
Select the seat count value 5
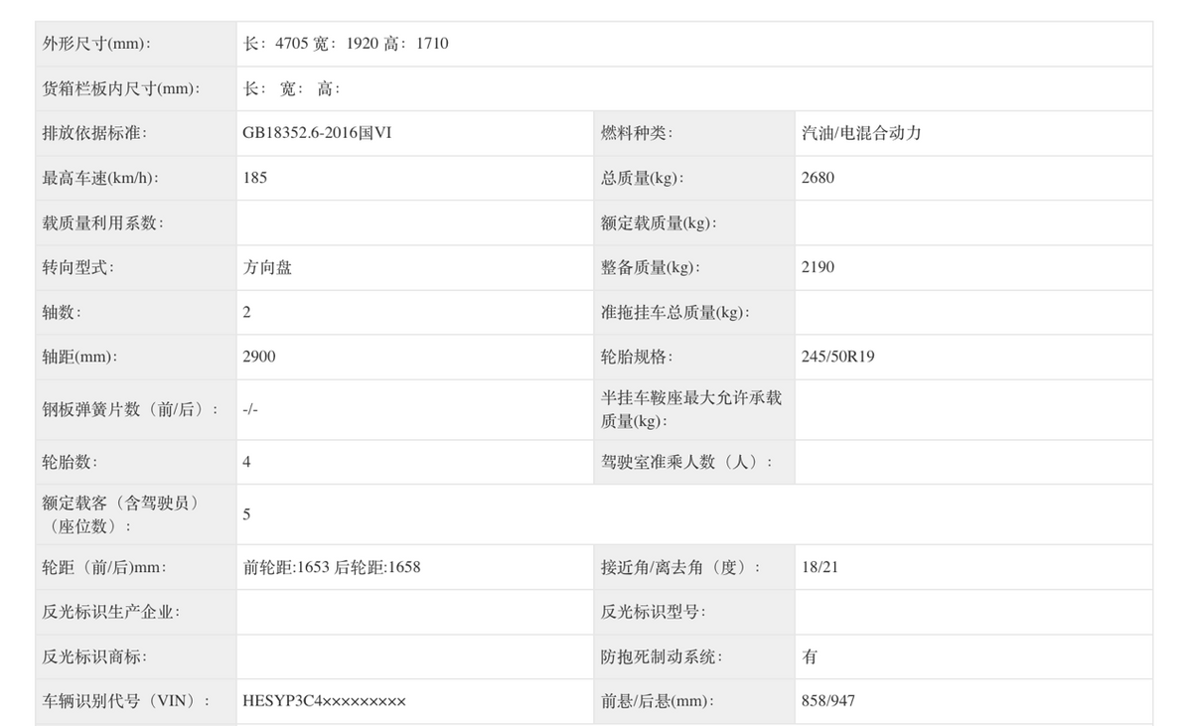246,513
